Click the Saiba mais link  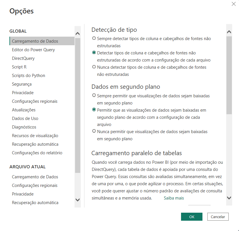tap(174, 198)
